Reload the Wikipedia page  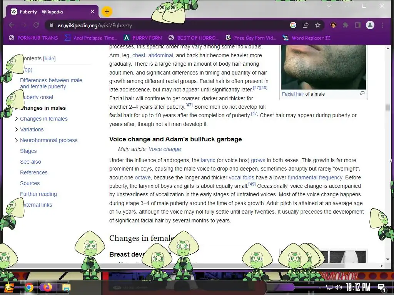[36, 25]
